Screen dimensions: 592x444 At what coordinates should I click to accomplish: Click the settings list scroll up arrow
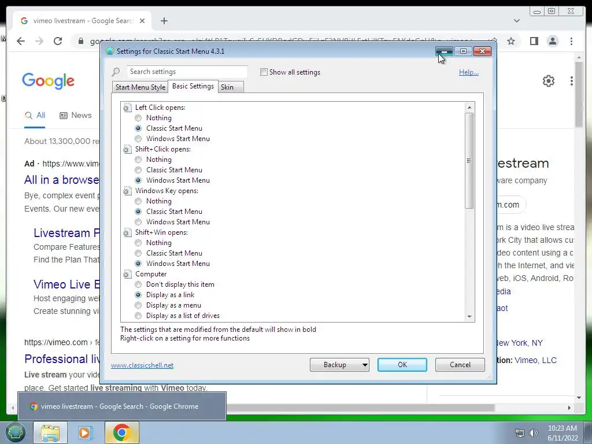(469, 108)
